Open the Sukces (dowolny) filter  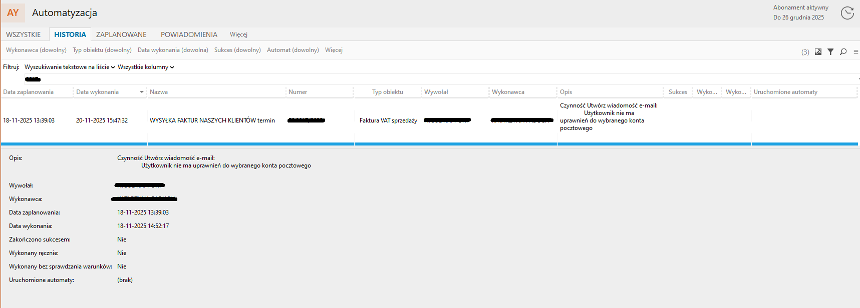[x=237, y=50]
